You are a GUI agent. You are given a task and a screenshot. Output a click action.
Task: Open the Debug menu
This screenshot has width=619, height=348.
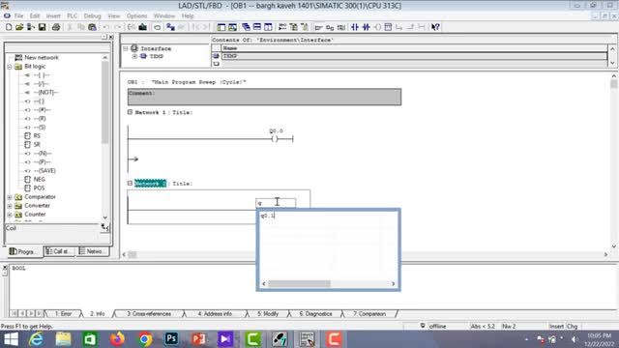(93, 15)
